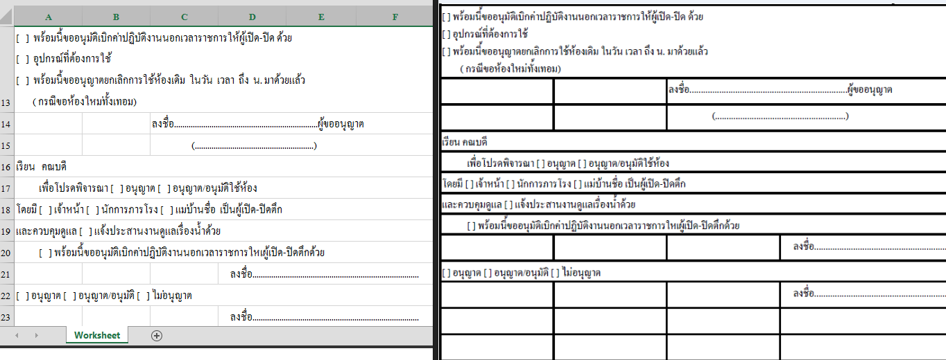Click '[ ] อนุญาต [ ] อนุญาต/อนุมัติ [ ] ไม่อนุญาต' in row 22
This screenshot has width=946, height=360.
click(104, 296)
